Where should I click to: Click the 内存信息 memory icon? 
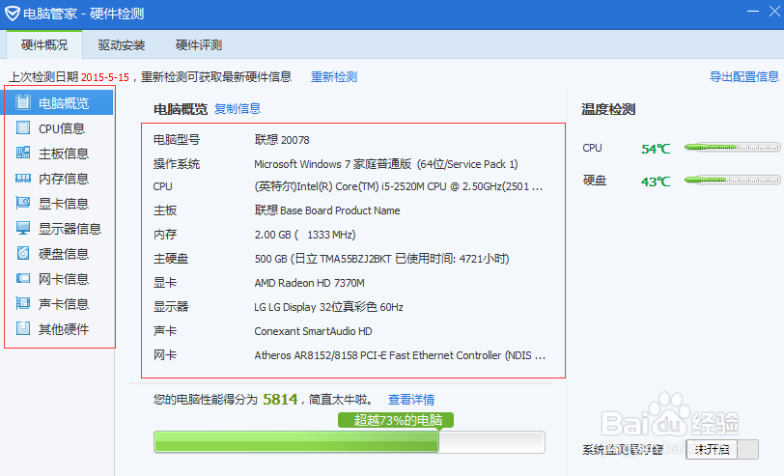[22, 178]
